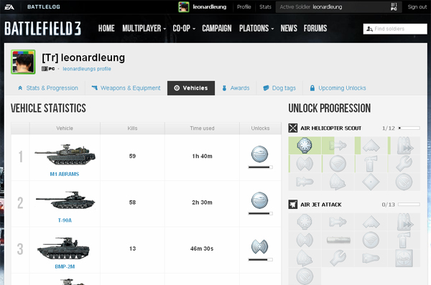Viewport: 431px width, 285px height.
Task: Select the heat seekers missile icon in Helicopter Scout
Action: (x=338, y=146)
